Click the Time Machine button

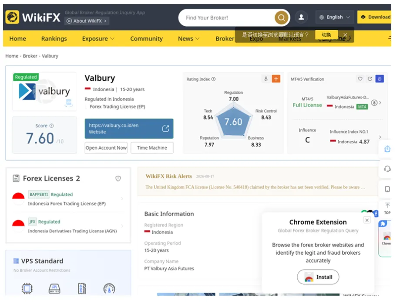152,148
